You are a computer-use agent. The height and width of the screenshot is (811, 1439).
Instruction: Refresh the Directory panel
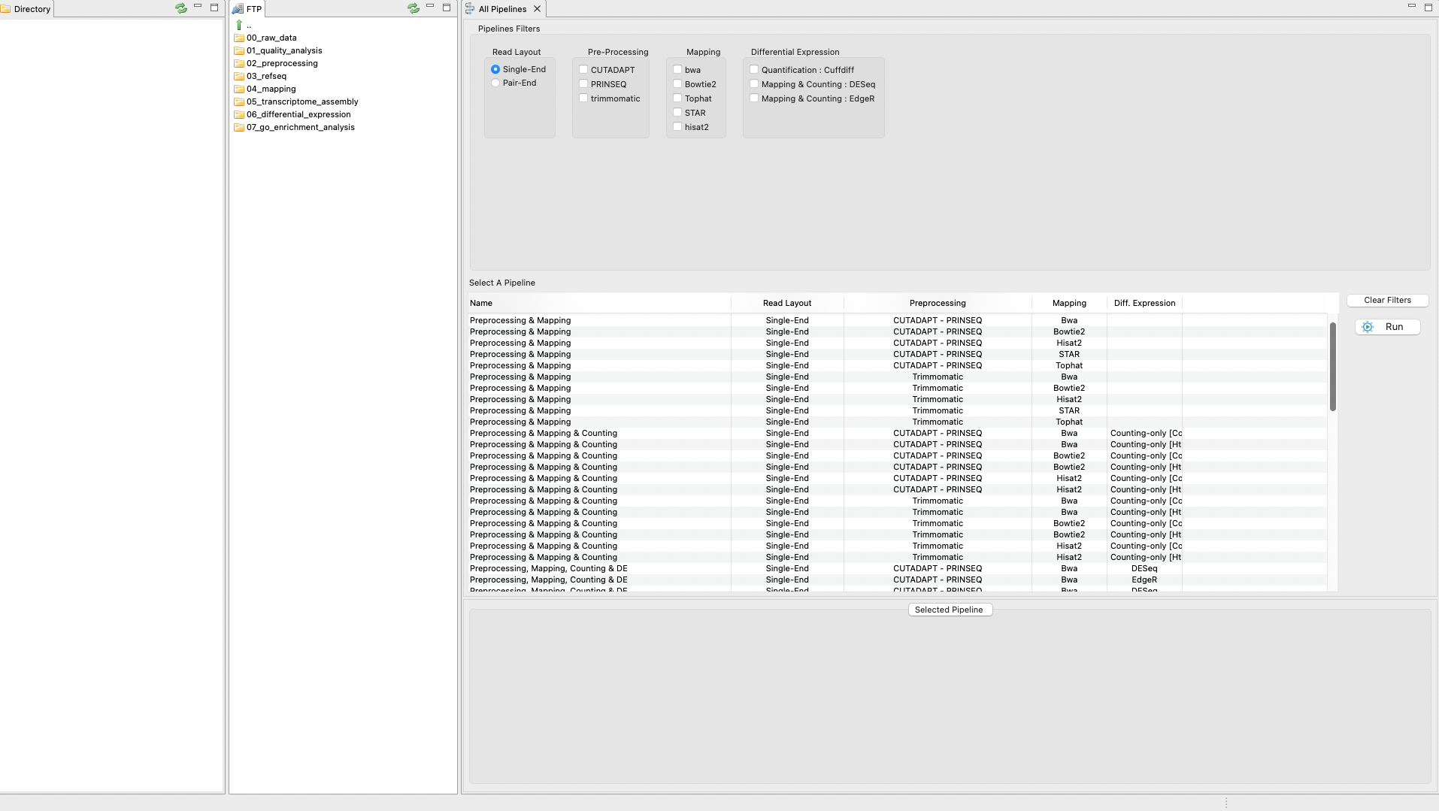[x=181, y=8]
